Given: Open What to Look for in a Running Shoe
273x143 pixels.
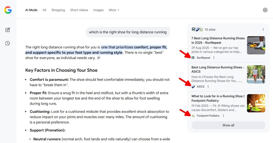Looking at the screenshot, I should tap(218, 98).
